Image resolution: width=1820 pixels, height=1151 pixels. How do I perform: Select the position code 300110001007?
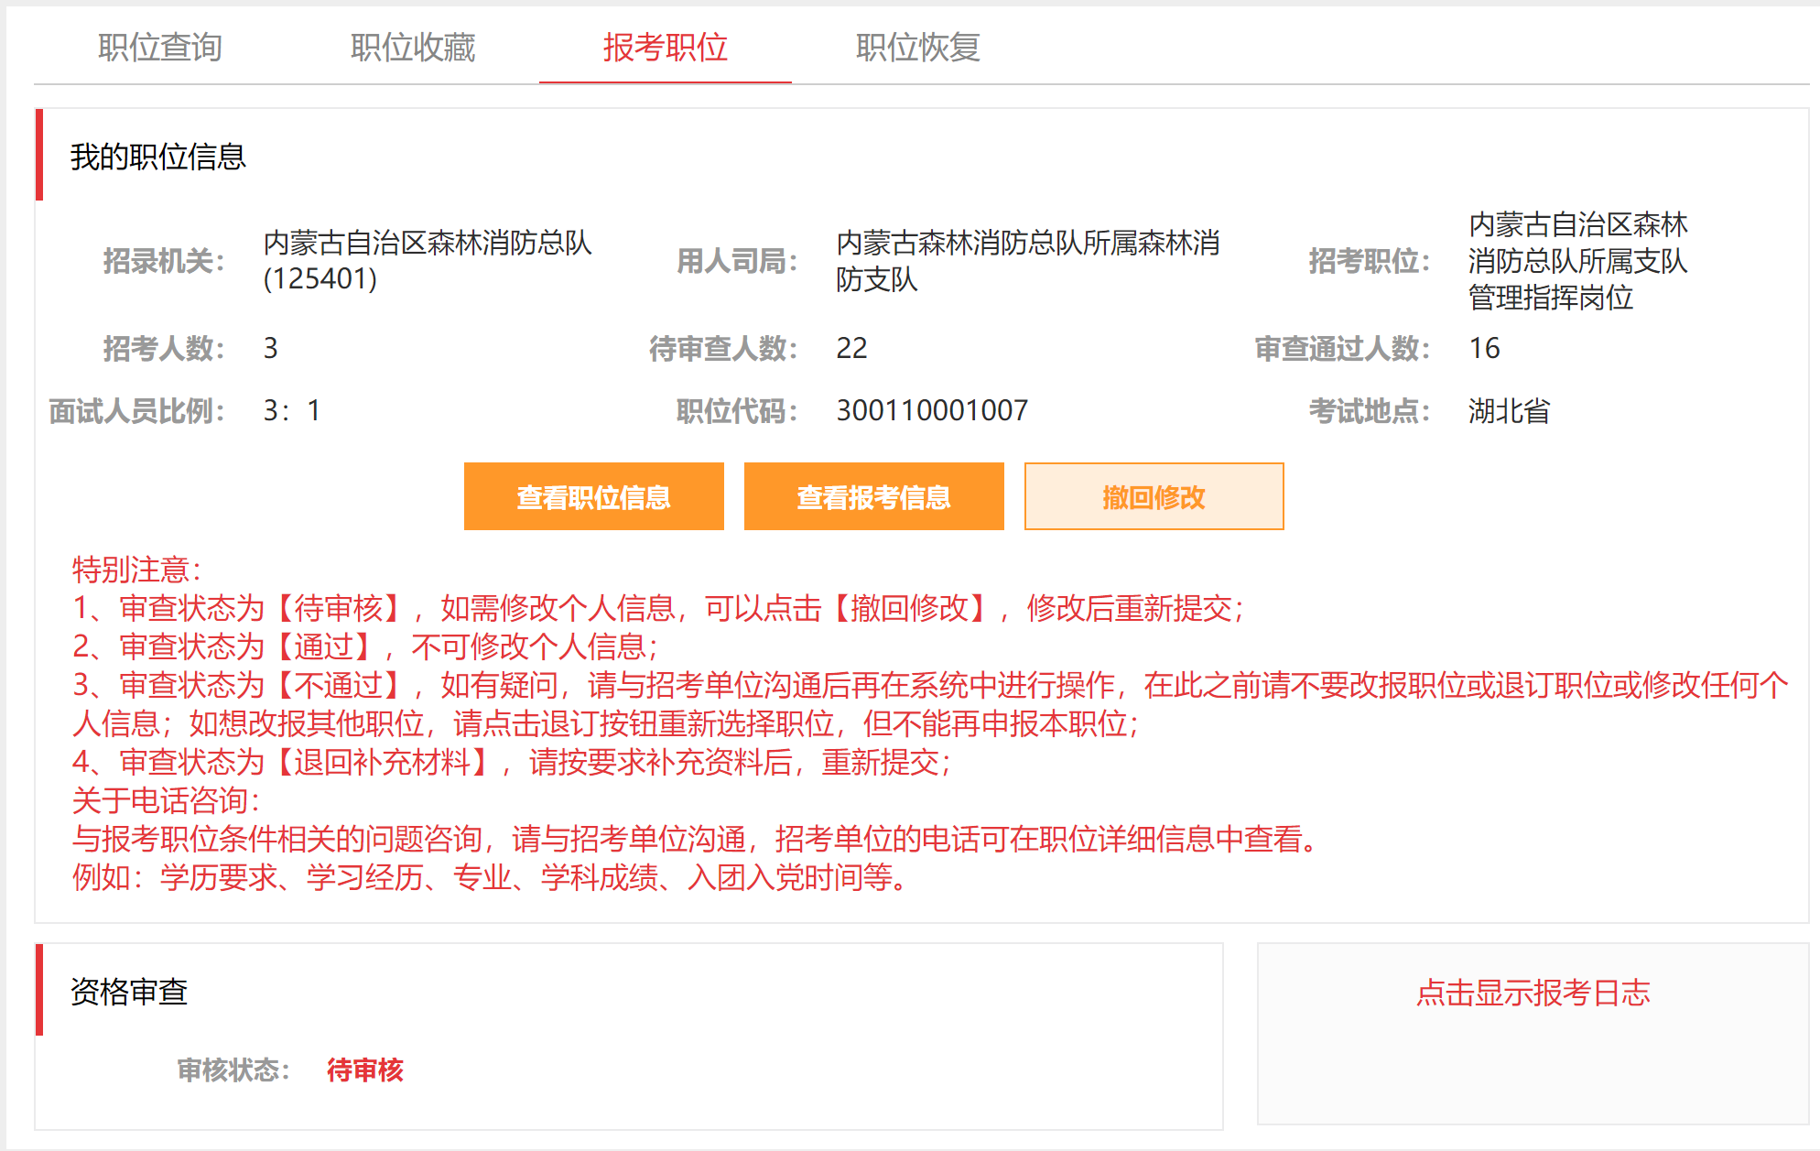[x=932, y=410]
